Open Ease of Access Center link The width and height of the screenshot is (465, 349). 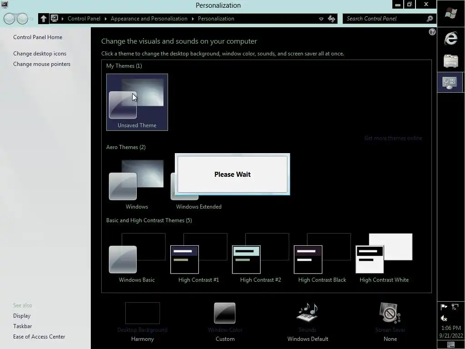click(x=39, y=337)
